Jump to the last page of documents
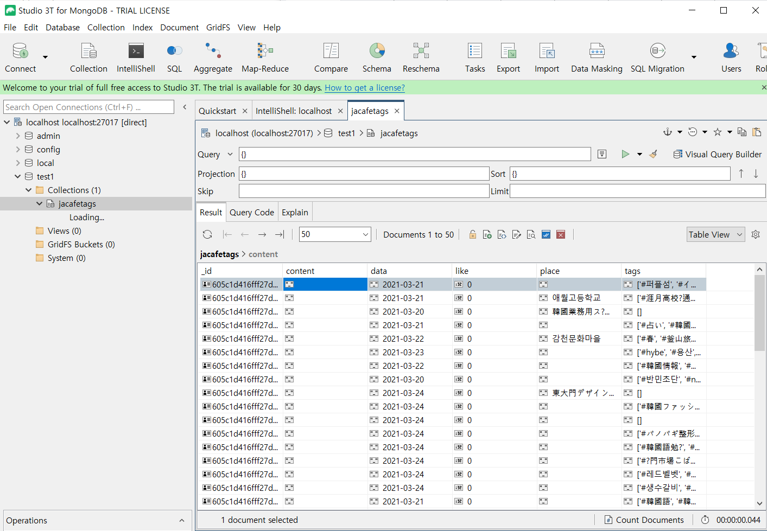 (280, 234)
